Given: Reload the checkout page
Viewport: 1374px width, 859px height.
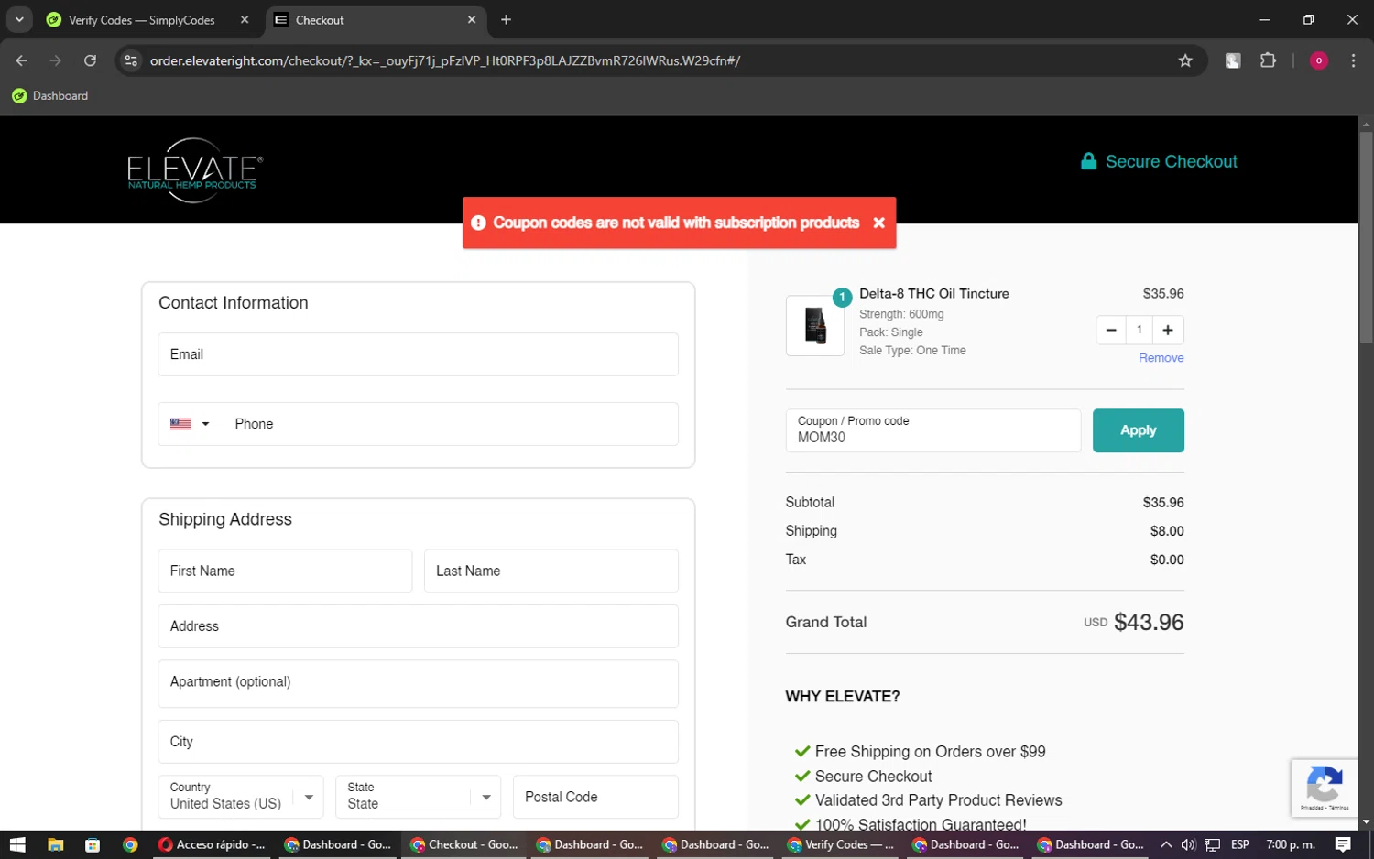Looking at the screenshot, I should tap(90, 60).
